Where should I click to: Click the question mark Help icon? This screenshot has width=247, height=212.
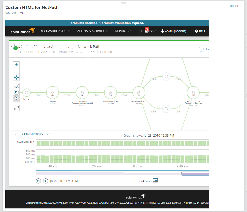coord(196,31)
